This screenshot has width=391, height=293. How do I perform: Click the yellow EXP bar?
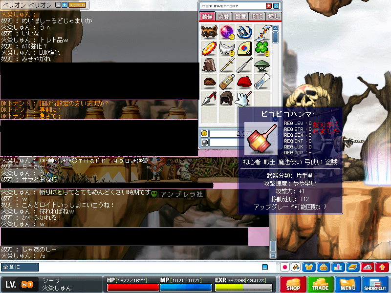pos(243,288)
